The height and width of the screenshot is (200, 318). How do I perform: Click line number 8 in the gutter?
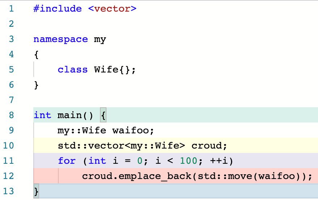coord(11,115)
